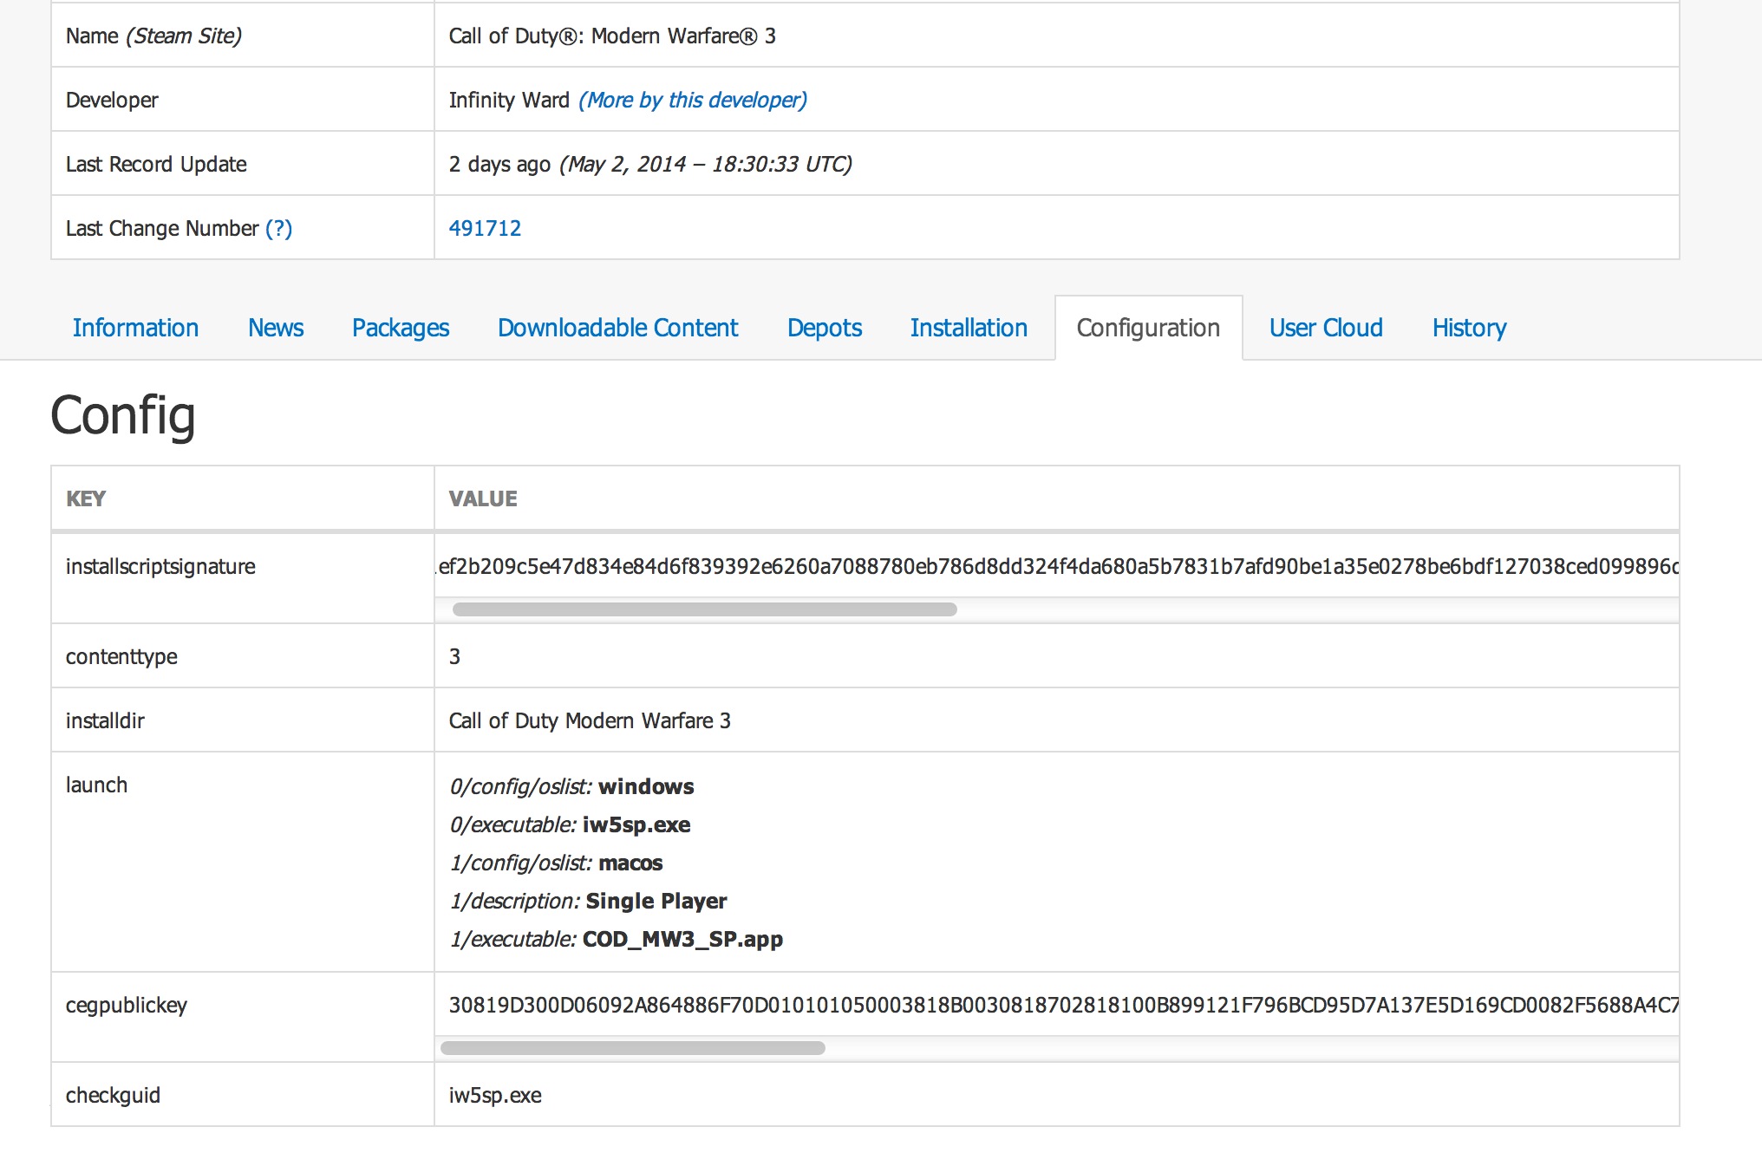Switch to the Installation tab
This screenshot has height=1153, width=1762.
(x=969, y=328)
